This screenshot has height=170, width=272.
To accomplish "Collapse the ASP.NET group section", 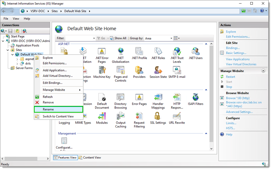I will pyautogui.click(x=206, y=44).
